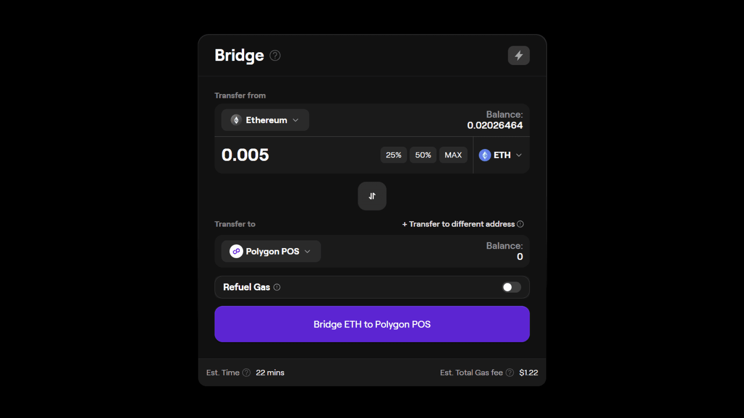
Task: Click the Polygon POS logo icon
Action: click(236, 251)
